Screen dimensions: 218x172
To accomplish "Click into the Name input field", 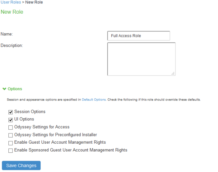I will tap(138, 36).
